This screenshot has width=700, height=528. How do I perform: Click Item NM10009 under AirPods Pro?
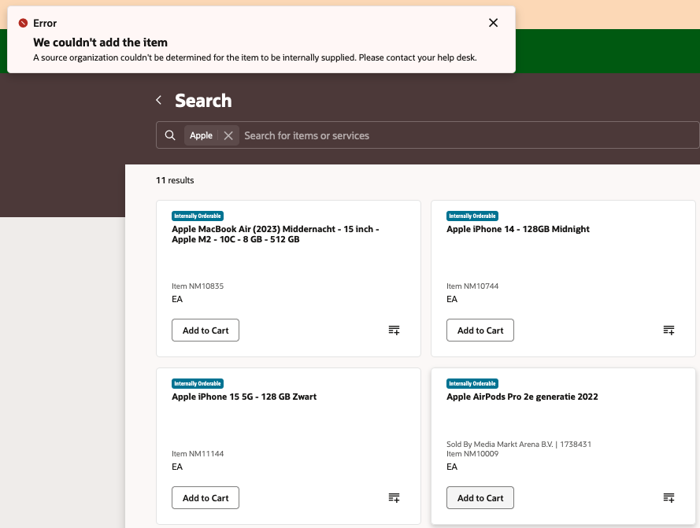pyautogui.click(x=472, y=454)
